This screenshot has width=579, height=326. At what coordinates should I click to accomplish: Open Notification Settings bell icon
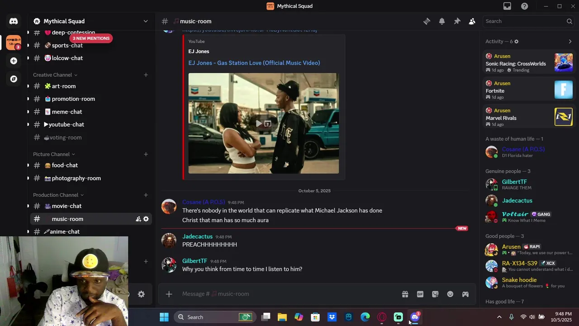[442, 21]
